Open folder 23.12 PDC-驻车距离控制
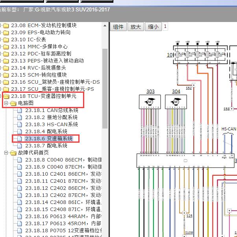 41,54
